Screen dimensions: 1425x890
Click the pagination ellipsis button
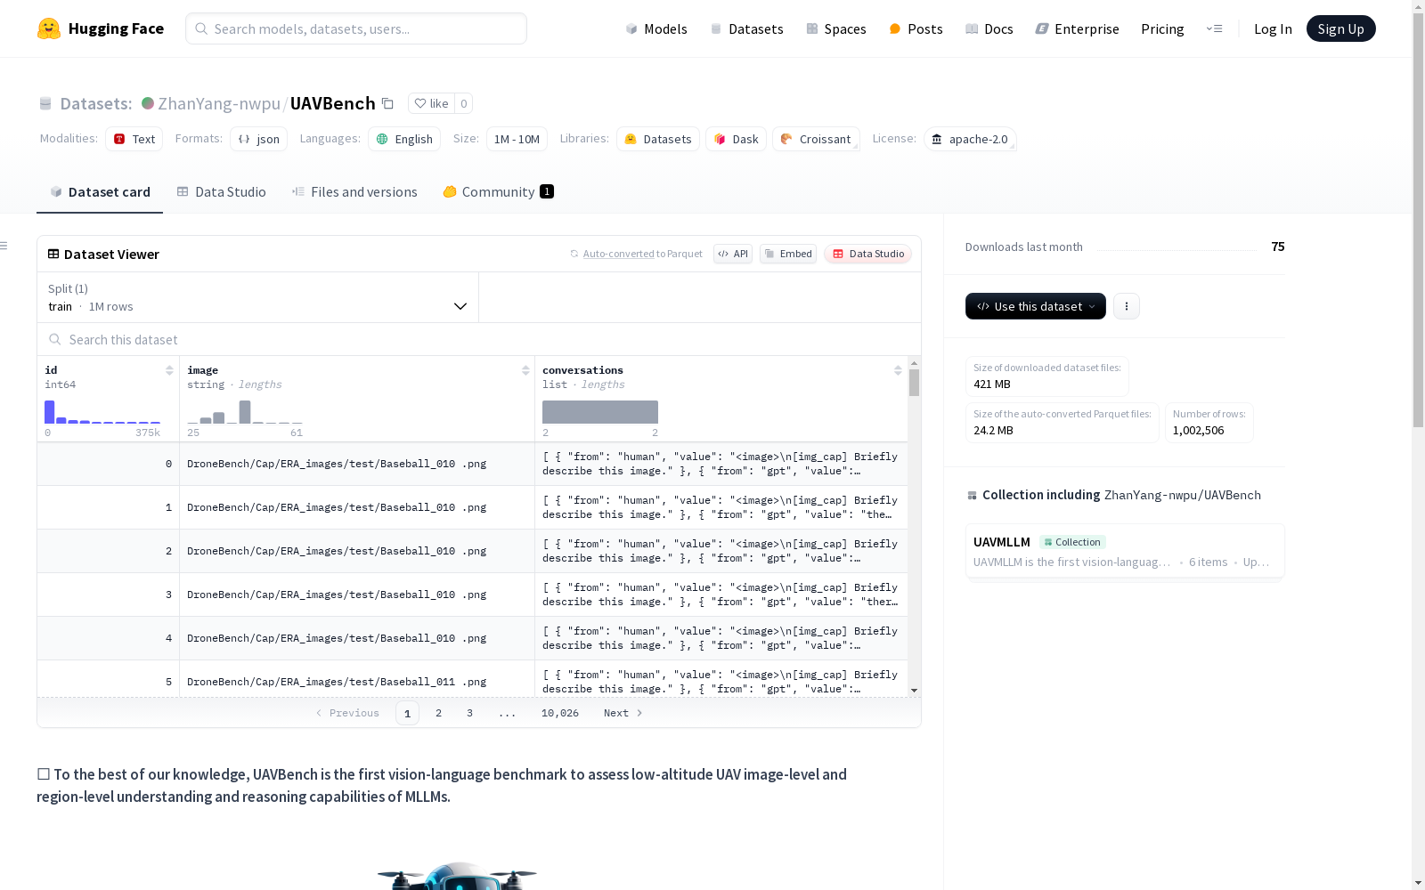pyautogui.click(x=507, y=713)
